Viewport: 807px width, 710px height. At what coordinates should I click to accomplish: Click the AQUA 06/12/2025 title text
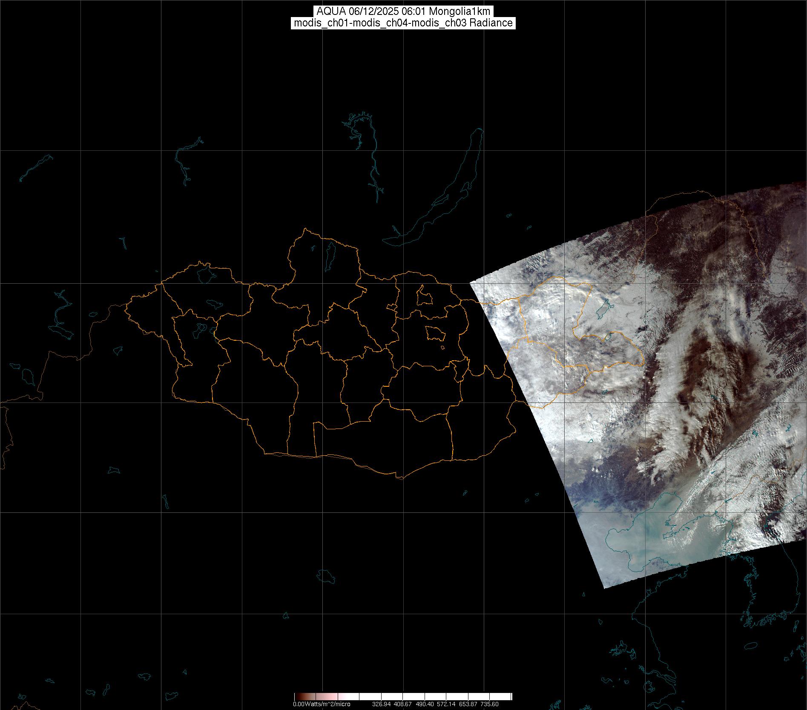click(403, 11)
